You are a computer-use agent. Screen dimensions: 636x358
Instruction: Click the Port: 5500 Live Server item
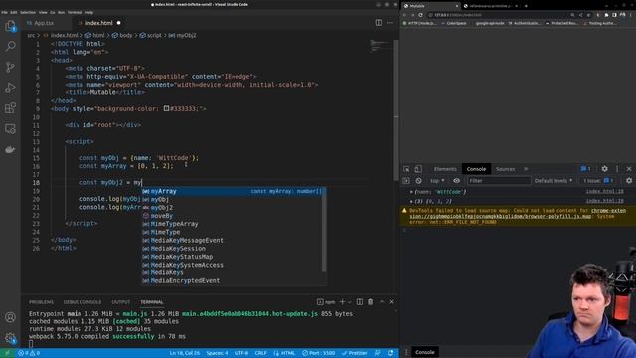[x=318, y=353]
